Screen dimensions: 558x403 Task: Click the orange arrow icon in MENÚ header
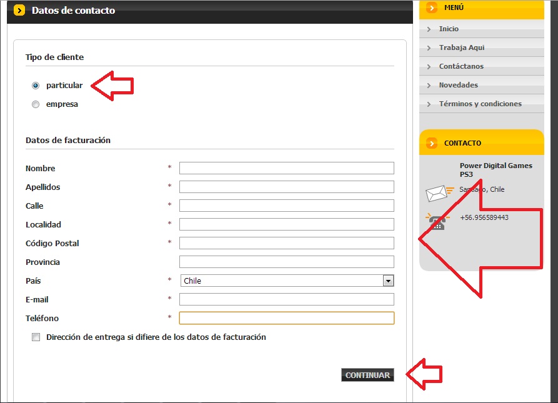click(x=432, y=7)
